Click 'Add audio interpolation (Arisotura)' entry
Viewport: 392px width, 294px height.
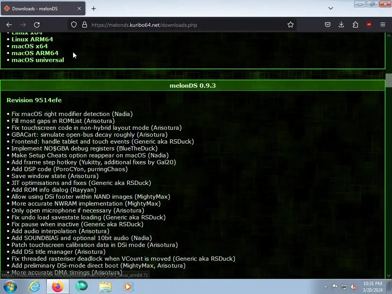coord(60,231)
